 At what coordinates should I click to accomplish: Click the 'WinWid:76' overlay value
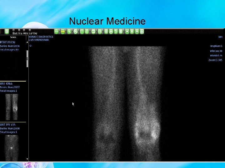pyautogui.click(x=216, y=55)
